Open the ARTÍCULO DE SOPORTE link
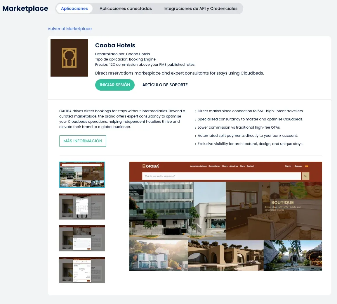 pyautogui.click(x=165, y=85)
